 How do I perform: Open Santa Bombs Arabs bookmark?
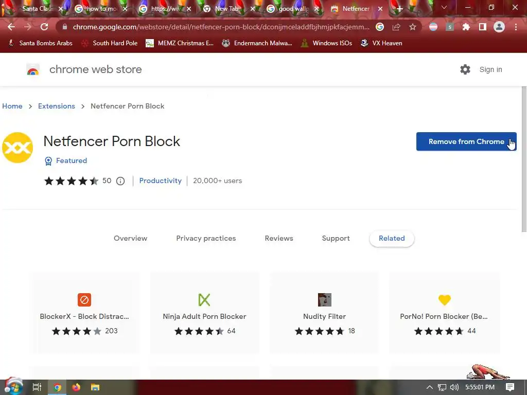pyautogui.click(x=40, y=43)
